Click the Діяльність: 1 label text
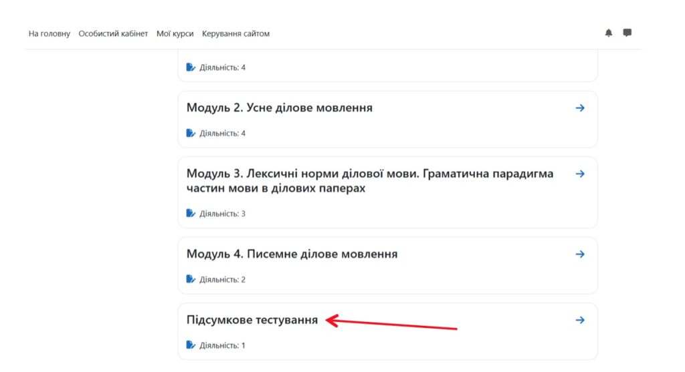This screenshot has height=372, width=685. point(222,345)
